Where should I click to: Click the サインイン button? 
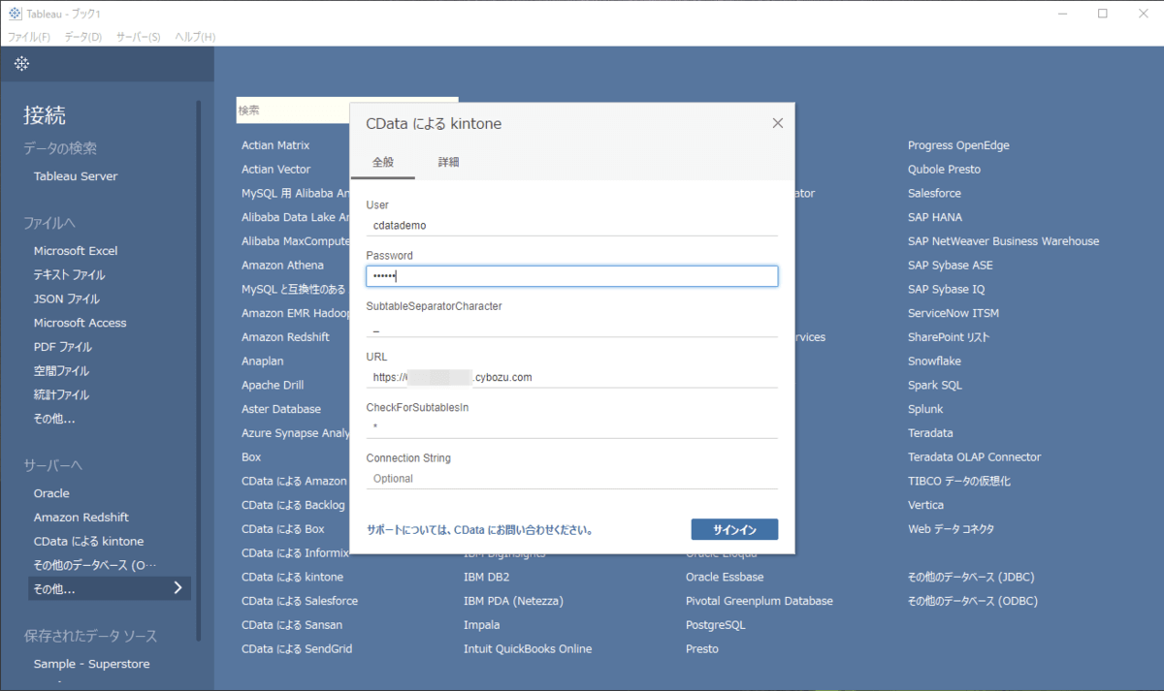point(734,530)
